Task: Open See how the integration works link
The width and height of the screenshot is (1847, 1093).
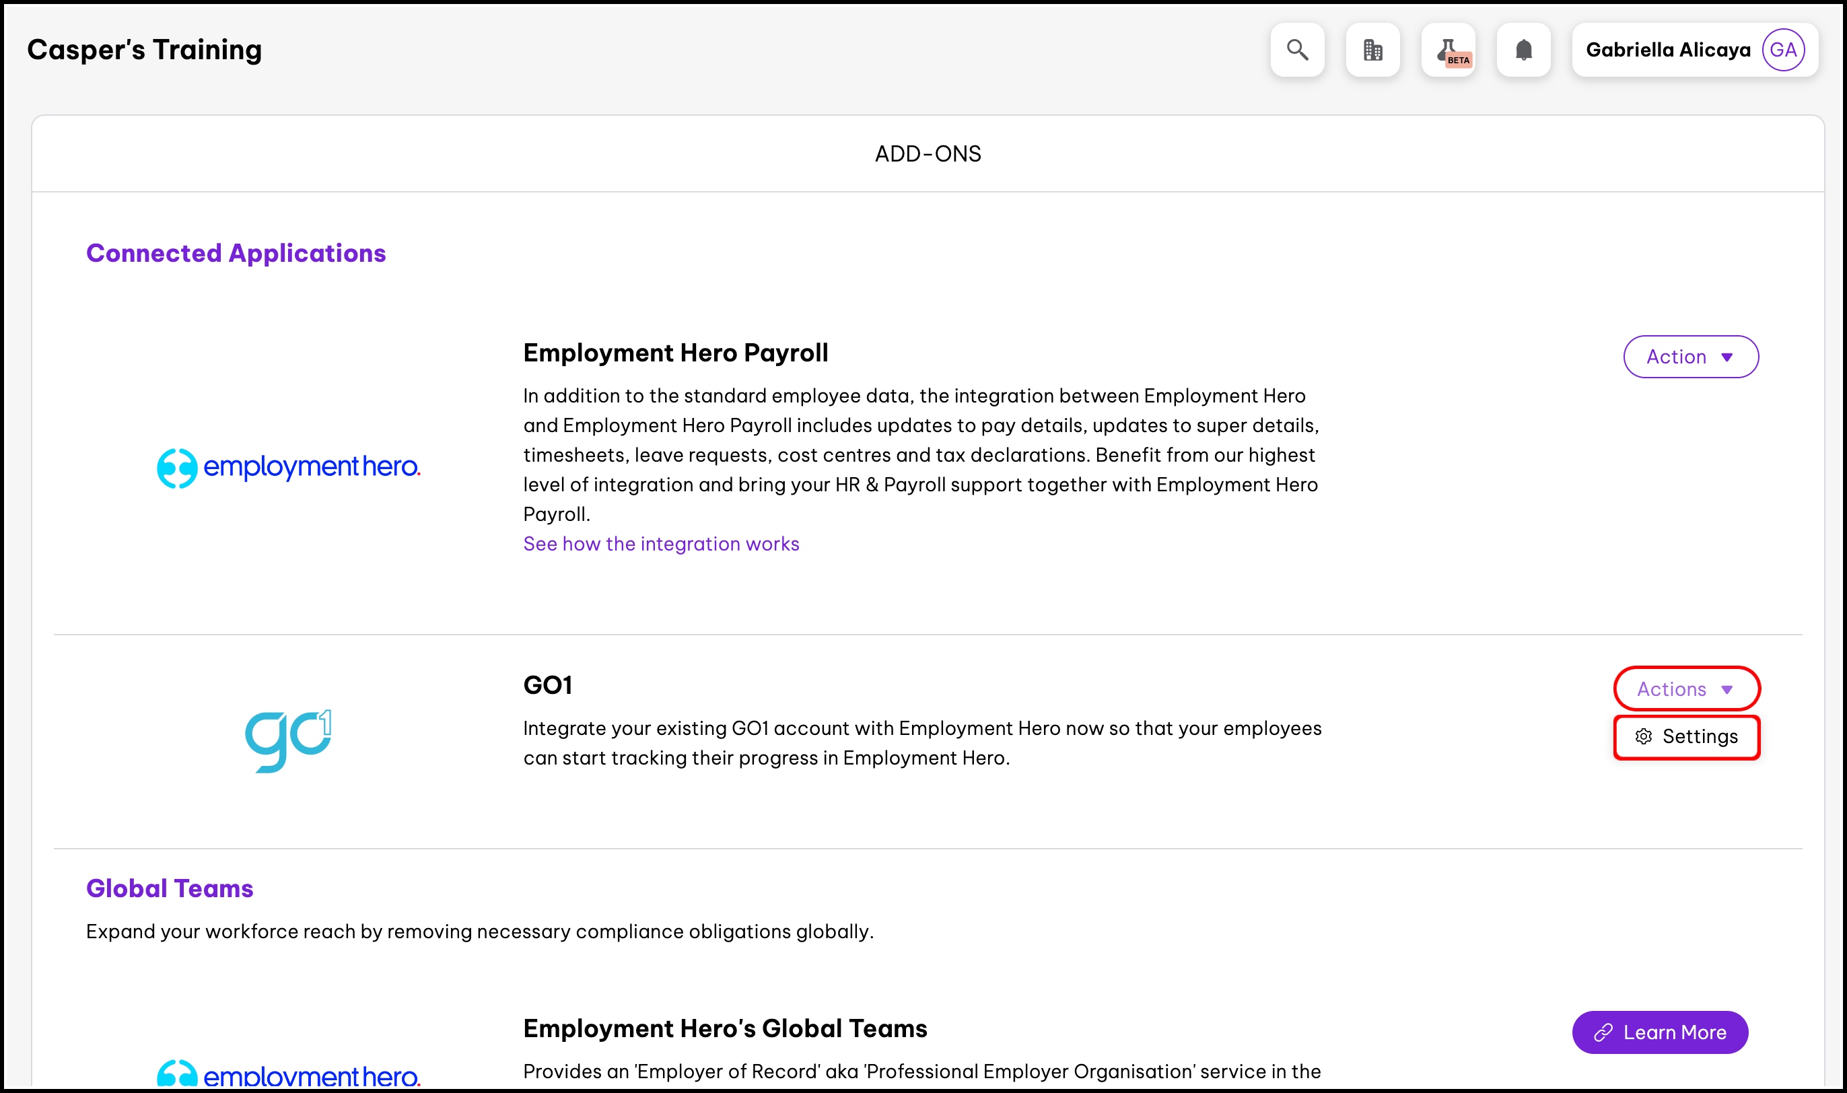Action: (x=660, y=544)
